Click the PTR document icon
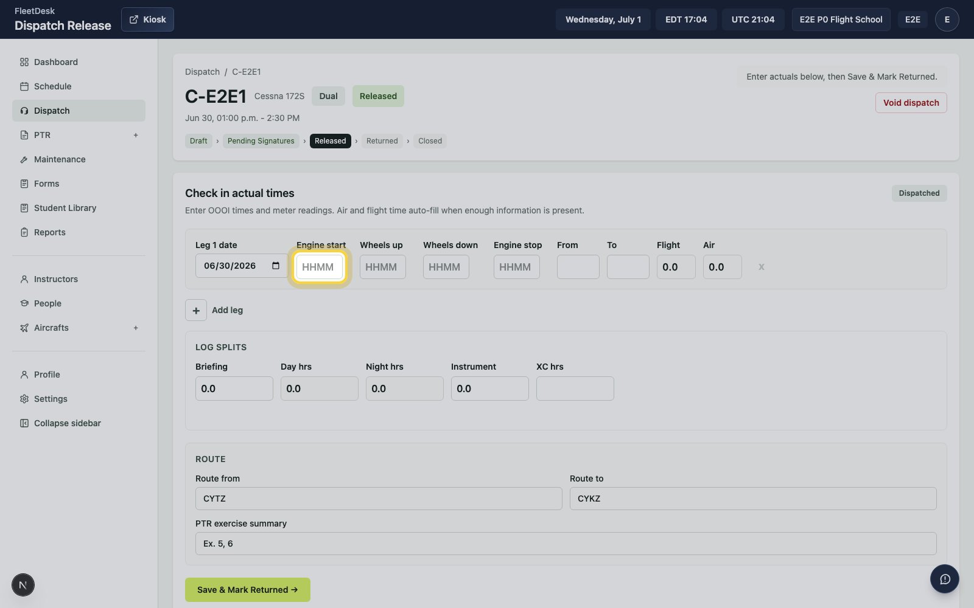 click(x=24, y=135)
